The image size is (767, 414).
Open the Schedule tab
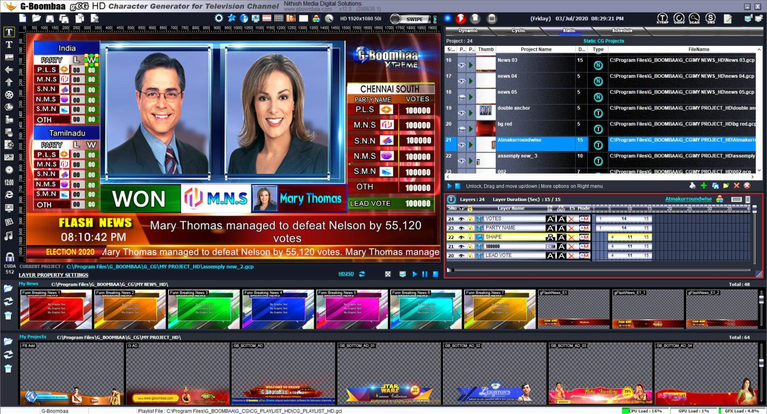[622, 30]
